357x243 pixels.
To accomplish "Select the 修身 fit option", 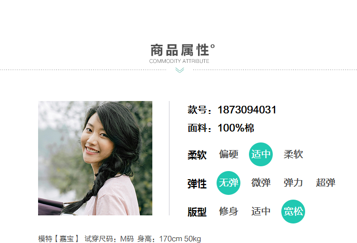I will click(228, 211).
